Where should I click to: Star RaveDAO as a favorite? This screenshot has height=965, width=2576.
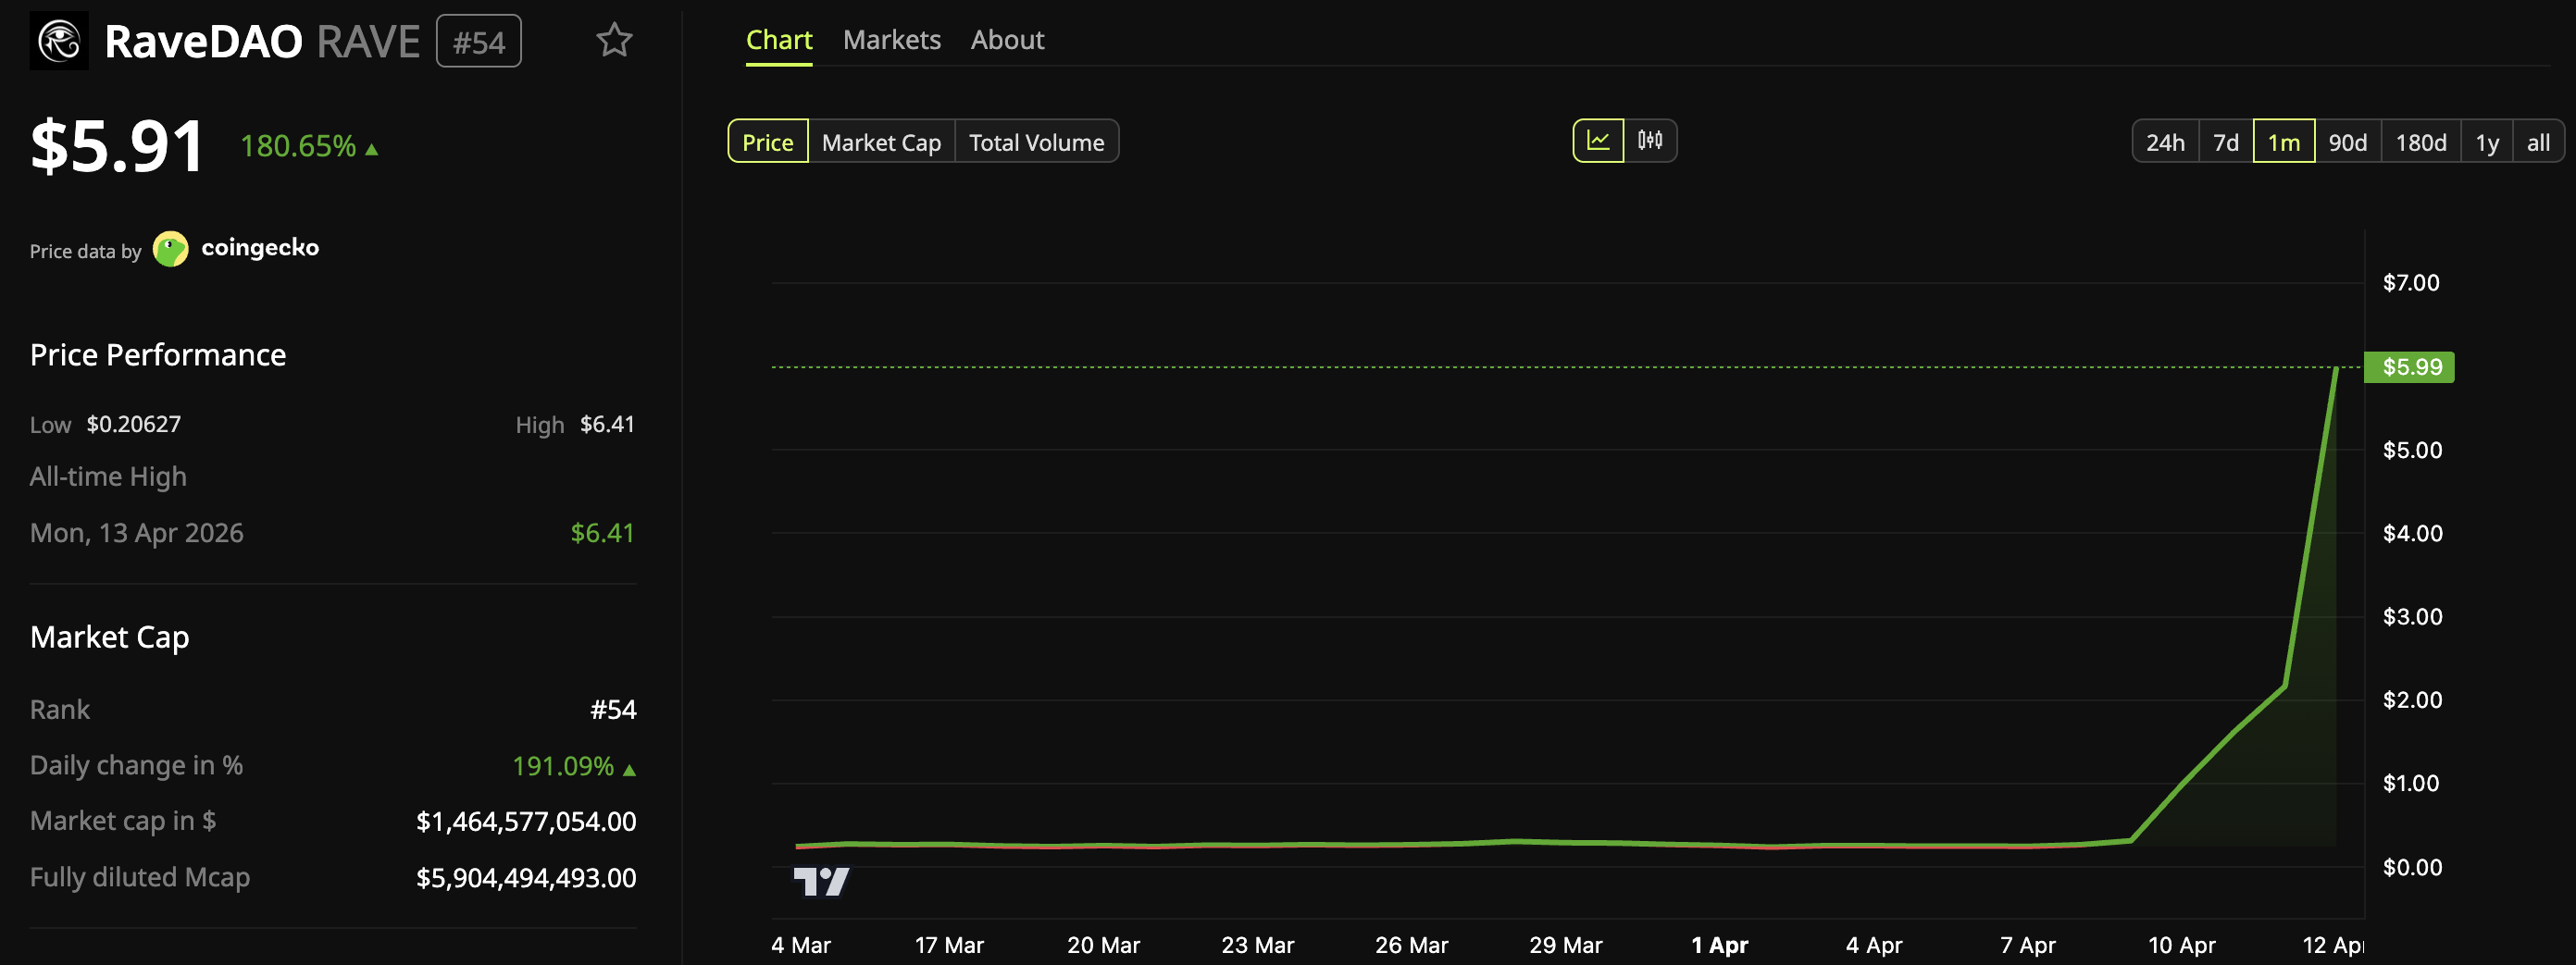tap(615, 40)
